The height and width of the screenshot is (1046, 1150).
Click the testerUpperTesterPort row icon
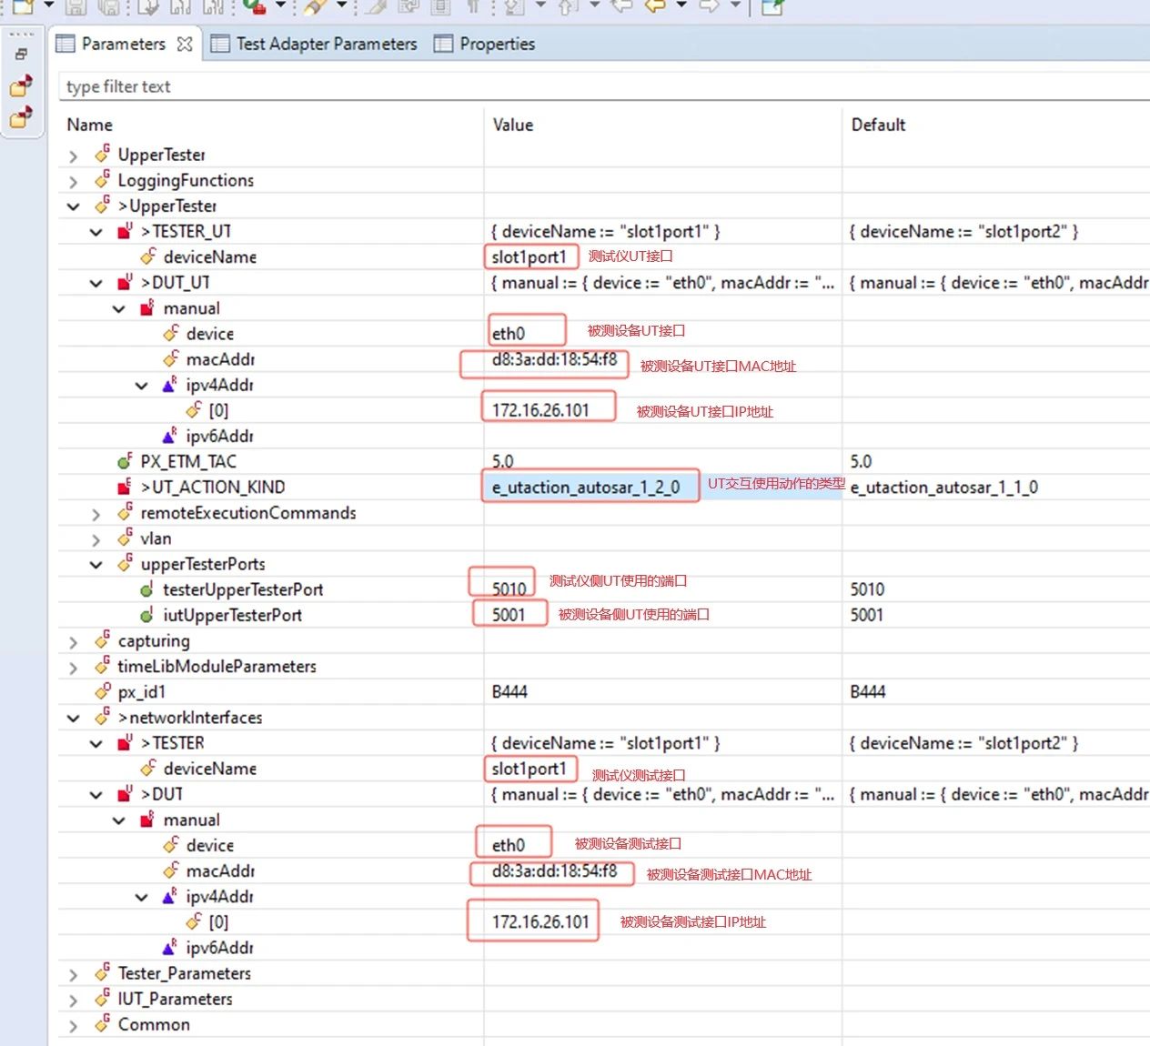tap(146, 589)
